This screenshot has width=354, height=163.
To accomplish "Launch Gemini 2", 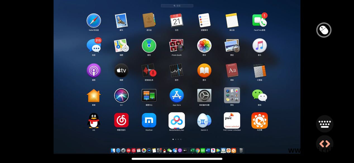I will coord(204,120).
